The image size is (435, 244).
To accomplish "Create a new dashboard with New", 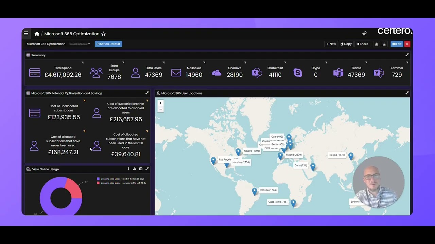I will pos(331,44).
